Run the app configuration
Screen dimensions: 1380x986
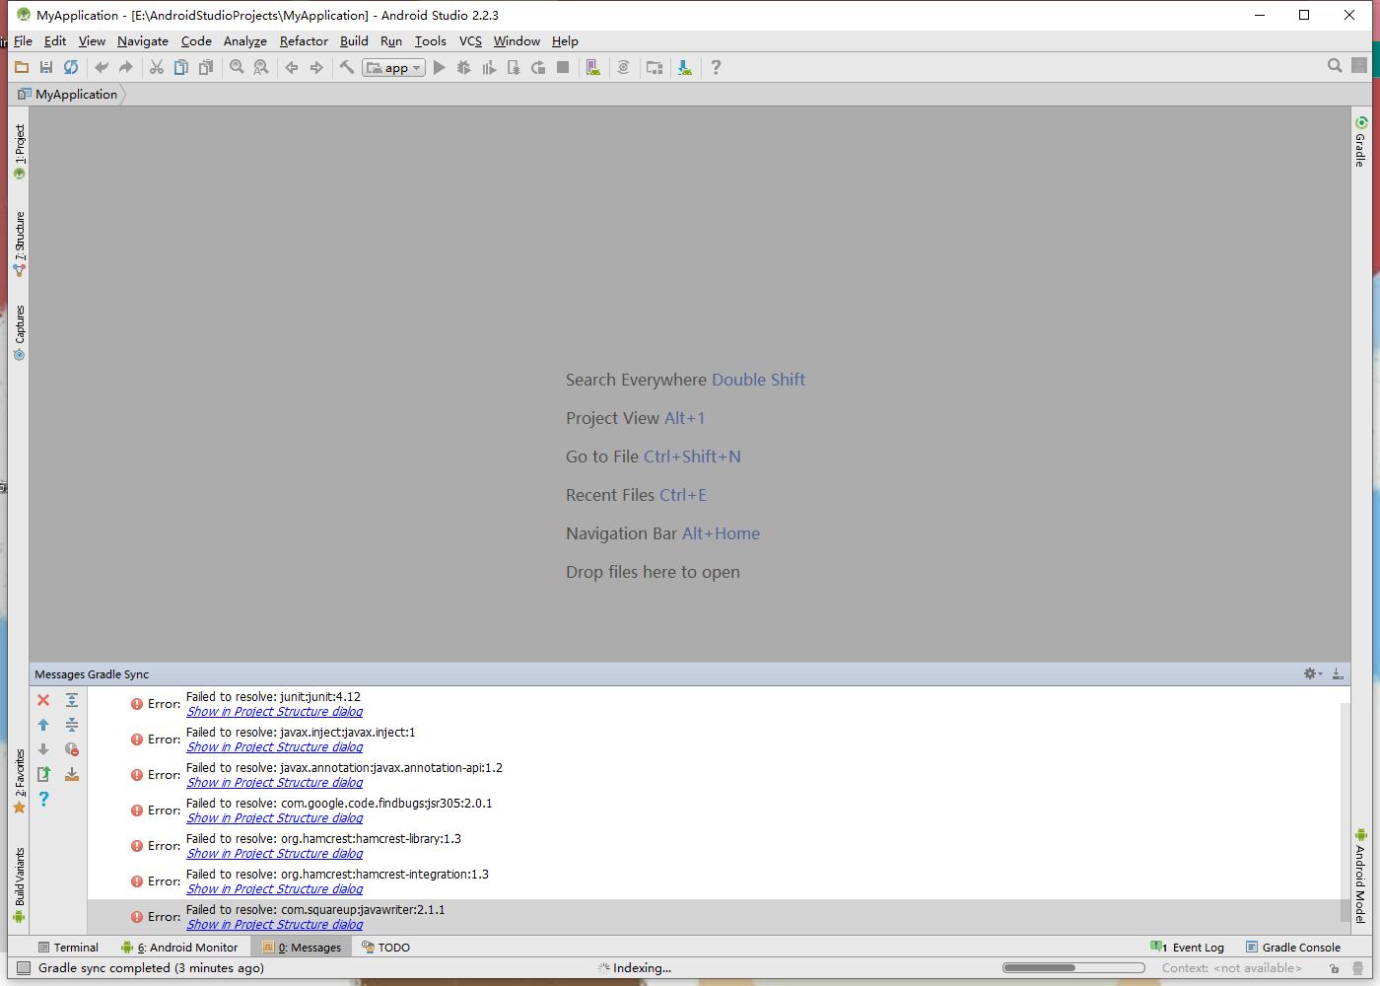point(439,67)
